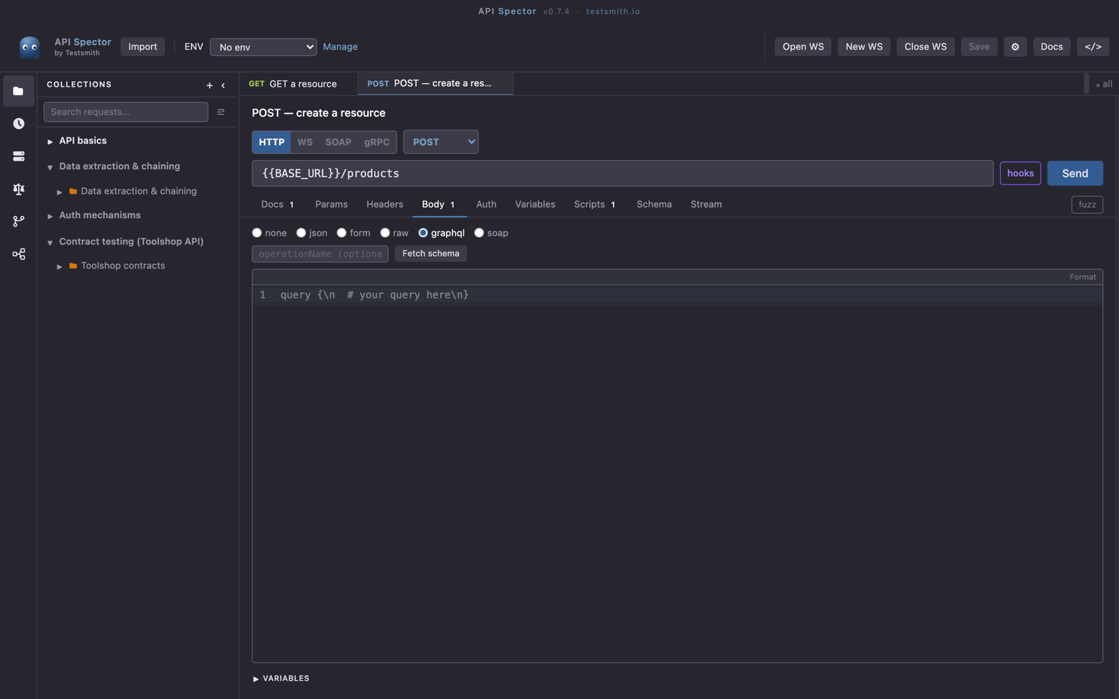This screenshot has width=1119, height=699.
Task: Open the Stream tab
Action: (x=706, y=204)
